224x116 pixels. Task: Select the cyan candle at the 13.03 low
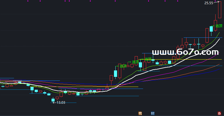(53, 100)
